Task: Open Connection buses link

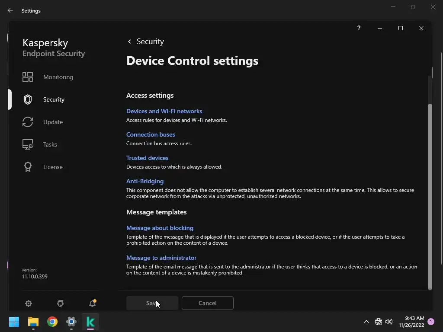Action: pyautogui.click(x=151, y=135)
